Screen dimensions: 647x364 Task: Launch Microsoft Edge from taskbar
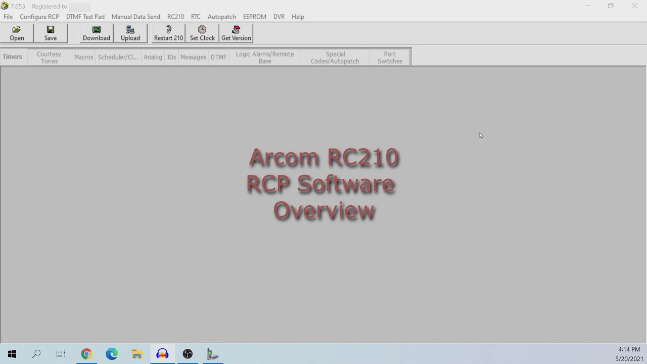pyautogui.click(x=112, y=354)
